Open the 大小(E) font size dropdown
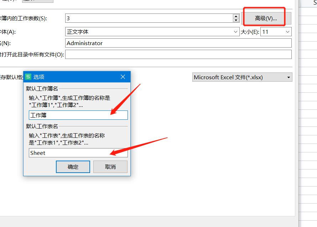The height and width of the screenshot is (227, 317). coord(287,32)
